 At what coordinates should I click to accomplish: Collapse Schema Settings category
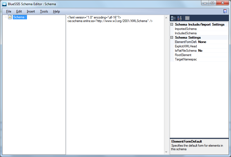[172, 38]
